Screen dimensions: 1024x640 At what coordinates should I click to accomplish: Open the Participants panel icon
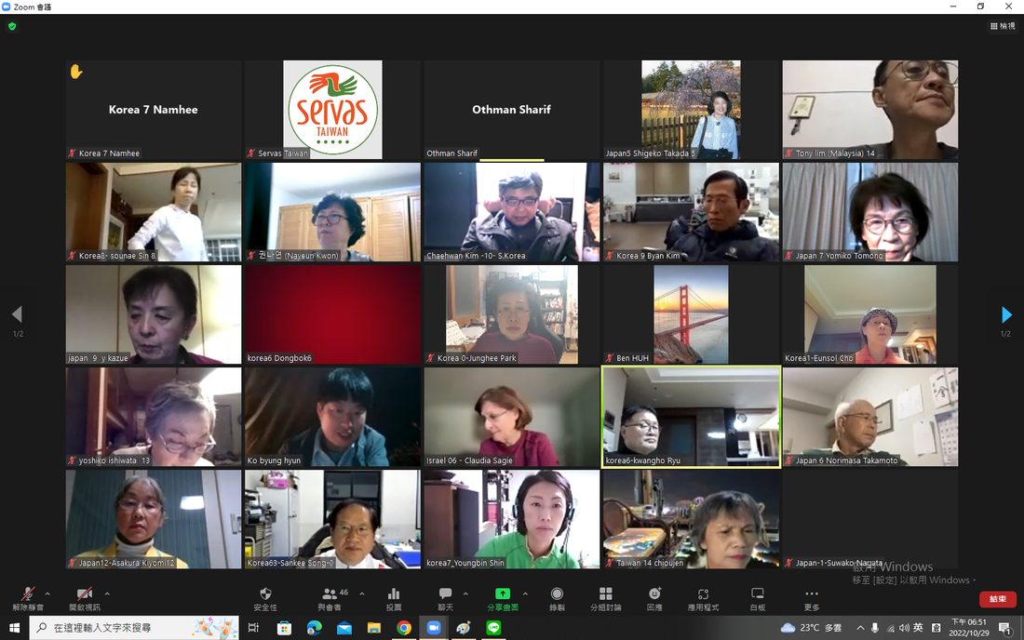click(330, 593)
